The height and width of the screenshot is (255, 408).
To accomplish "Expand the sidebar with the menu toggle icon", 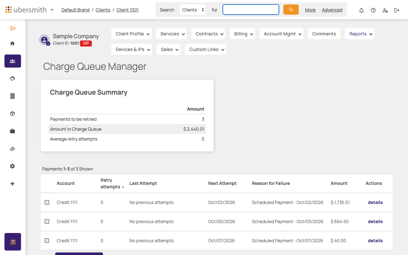I will pos(13,28).
